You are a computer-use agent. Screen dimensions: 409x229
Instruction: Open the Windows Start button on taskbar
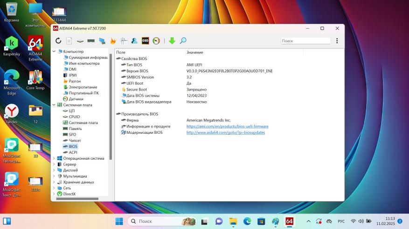click(x=119, y=221)
